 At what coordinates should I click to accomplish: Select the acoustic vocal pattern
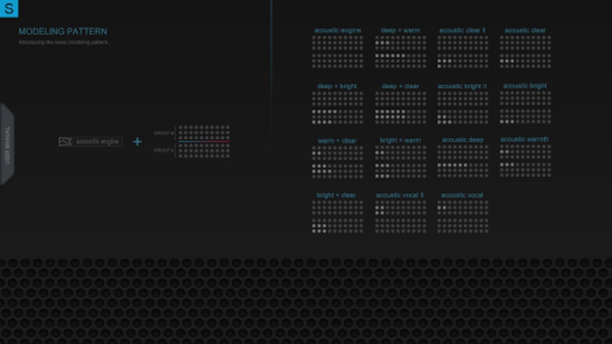tap(462, 213)
